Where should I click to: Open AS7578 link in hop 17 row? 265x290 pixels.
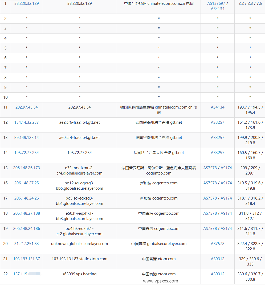pyautogui.click(x=210, y=198)
